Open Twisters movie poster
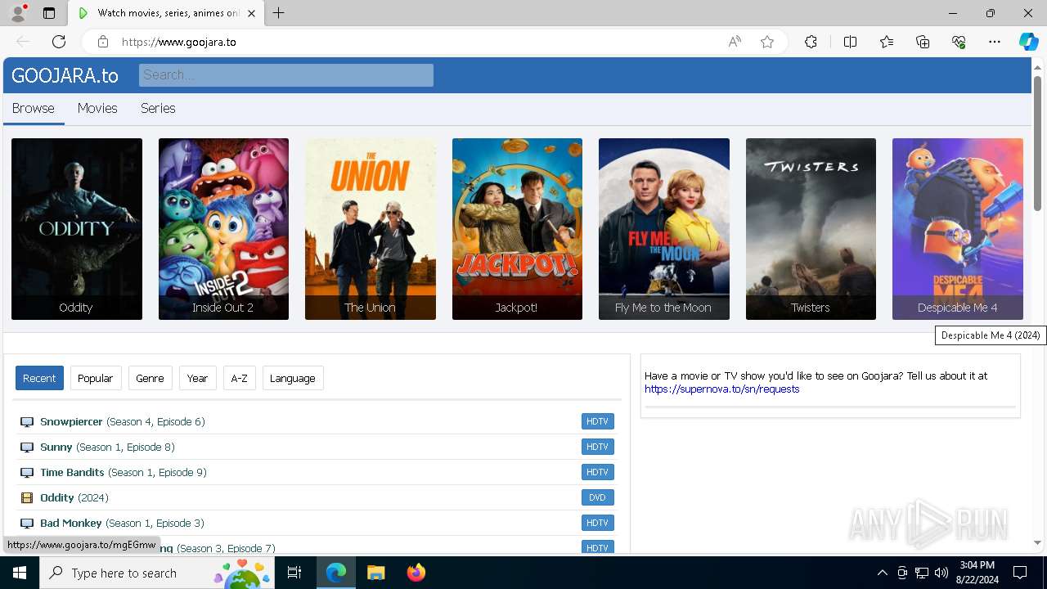The image size is (1047, 589). coord(811,229)
